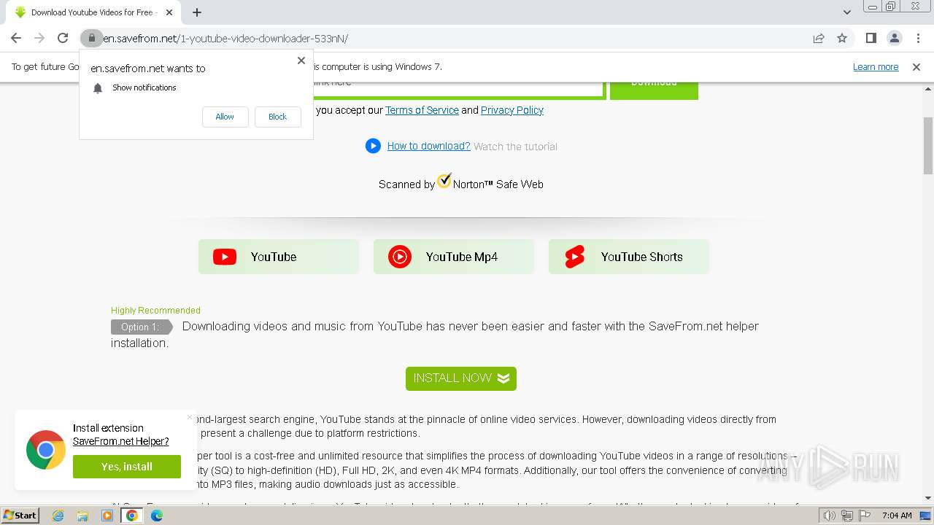The width and height of the screenshot is (934, 525).
Task: Open the Chrome profile avatar
Action: point(894,39)
